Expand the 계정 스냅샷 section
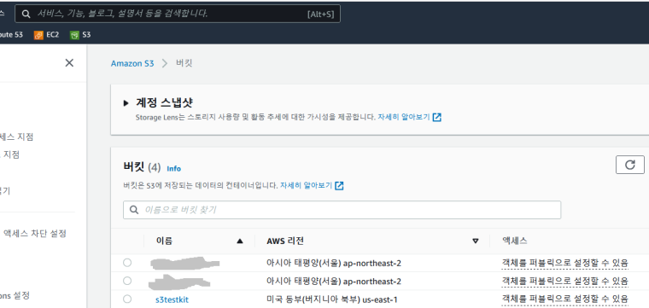Screen dimensions: 649x308 click(126, 103)
